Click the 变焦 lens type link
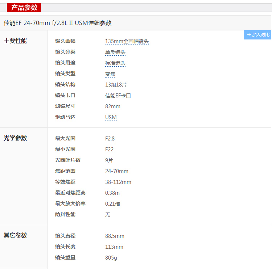The image size is (272, 269). (x=110, y=74)
